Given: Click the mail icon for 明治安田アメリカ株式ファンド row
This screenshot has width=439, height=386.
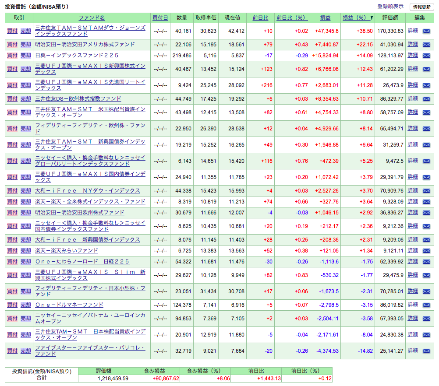Looking at the screenshot, I should 426,45.
